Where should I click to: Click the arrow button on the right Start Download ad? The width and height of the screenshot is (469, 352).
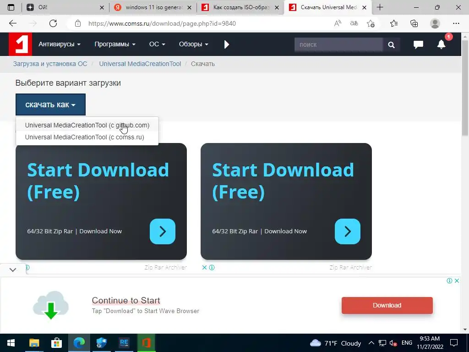click(348, 231)
